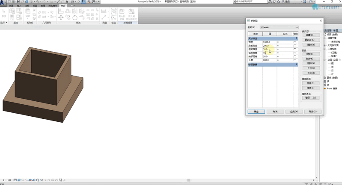Screen dimensions: 342x185
Task: Select Revit 链接 in project browser
Action: tap(332, 88)
